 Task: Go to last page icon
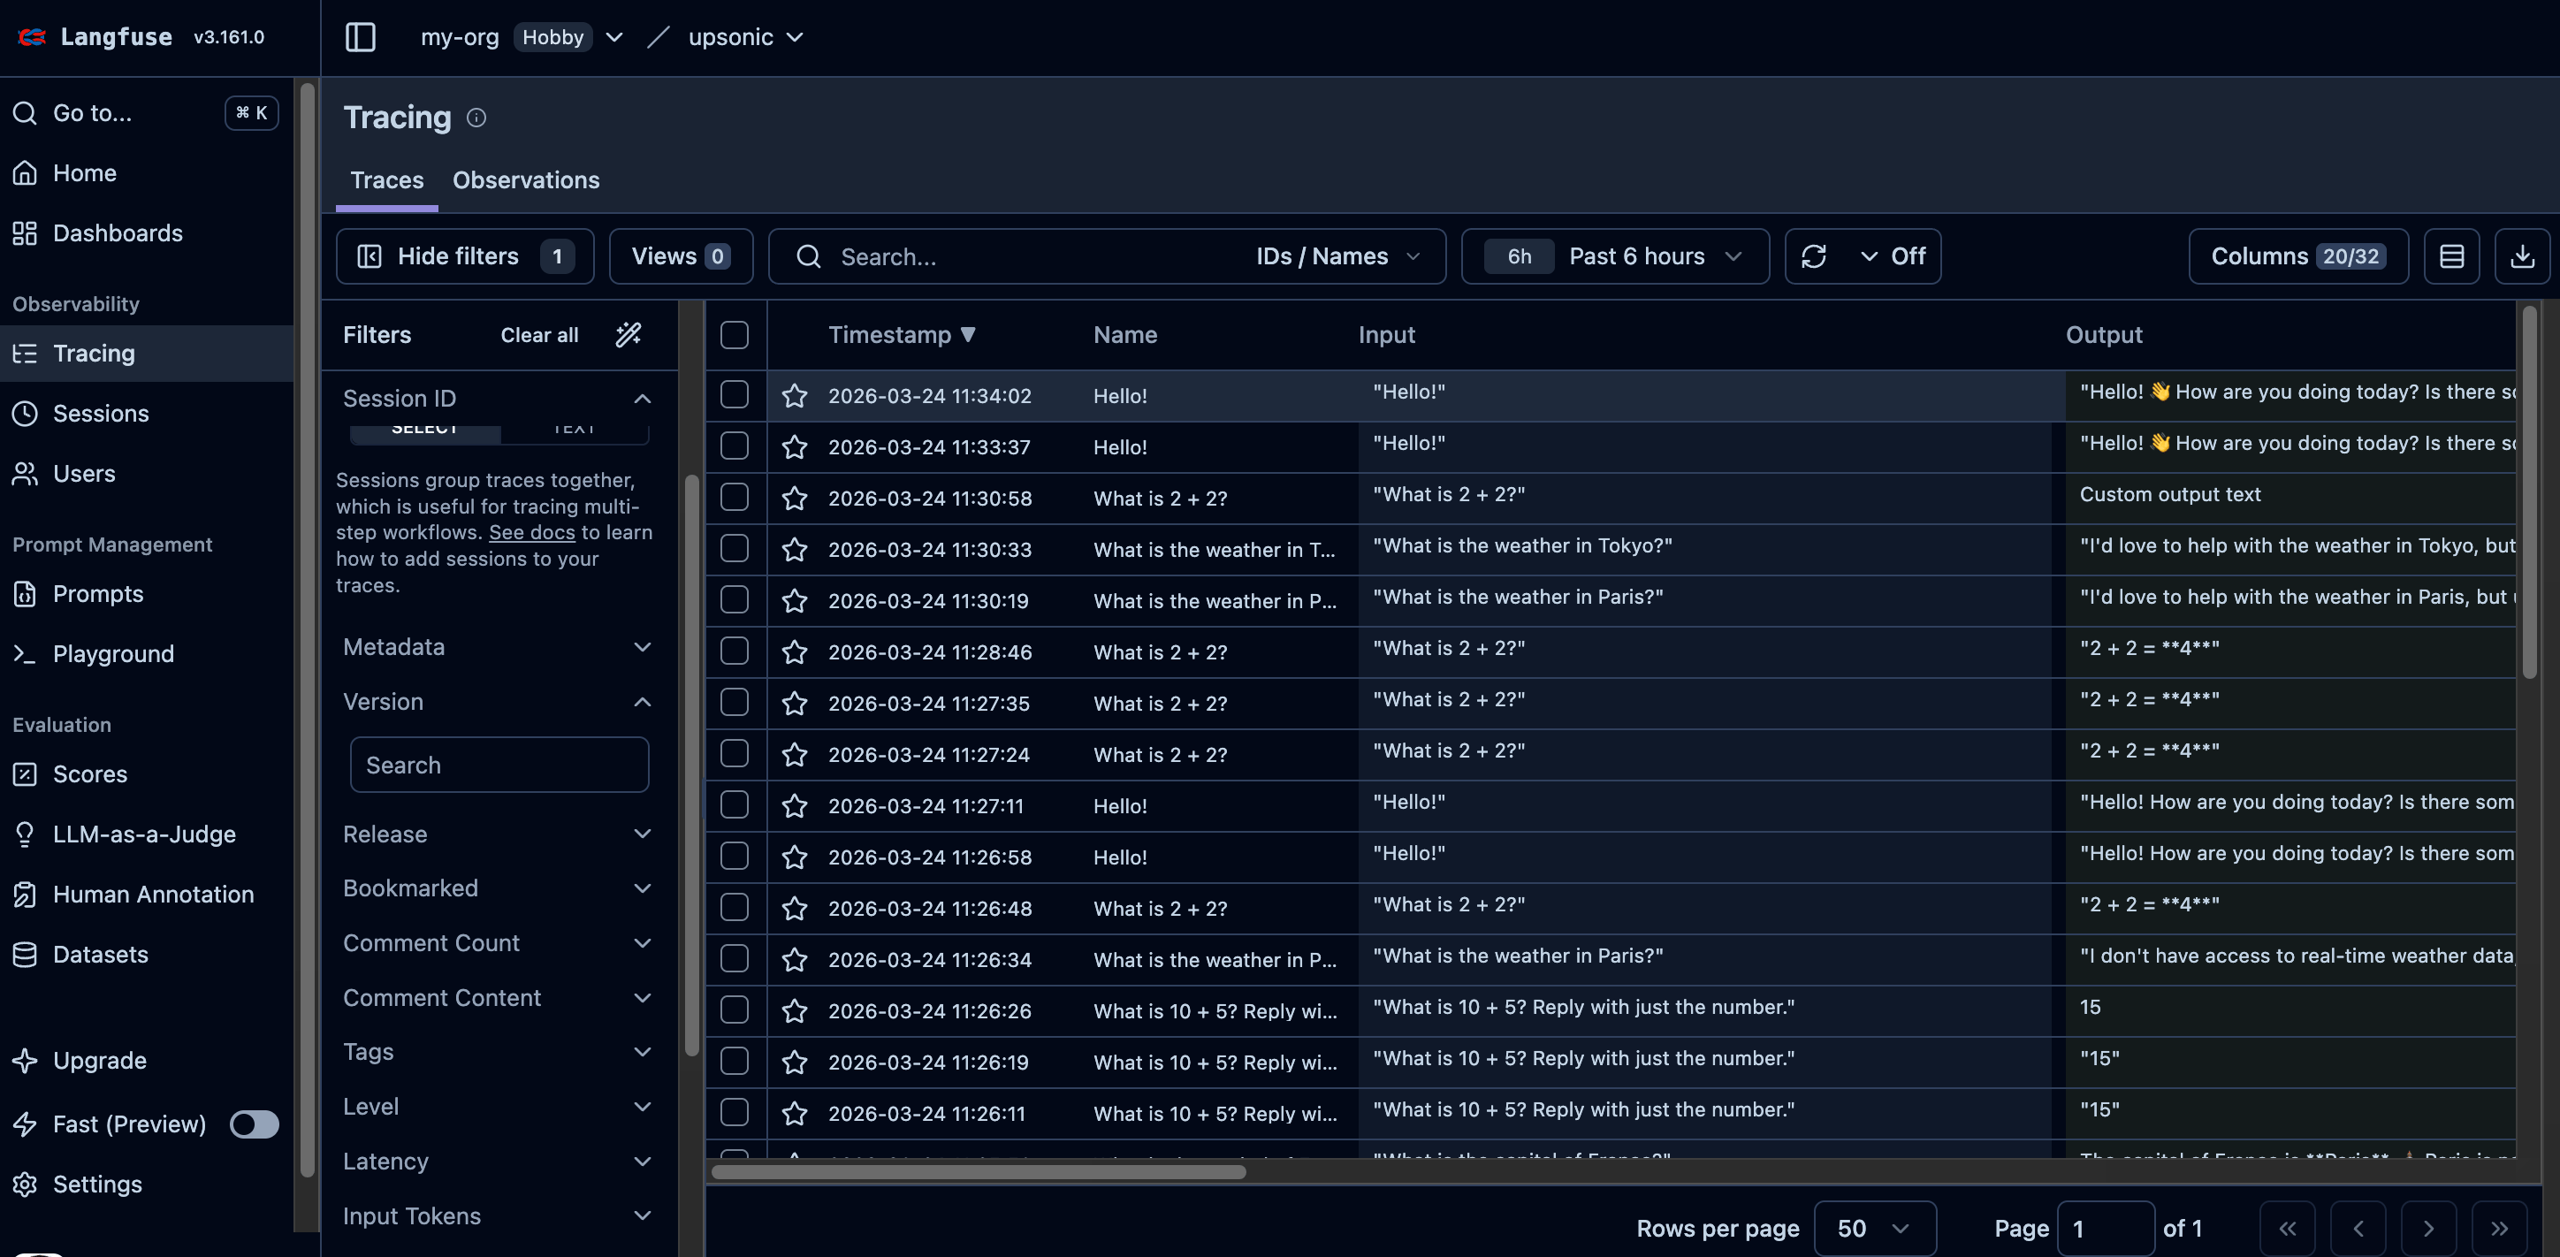tap(2498, 1228)
